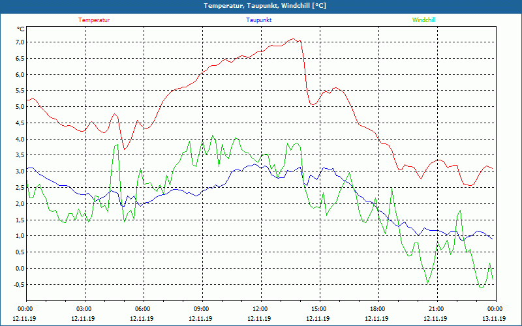Click the 12:00 time axis label
This screenshot has height=326, width=522.
pyautogui.click(x=260, y=309)
